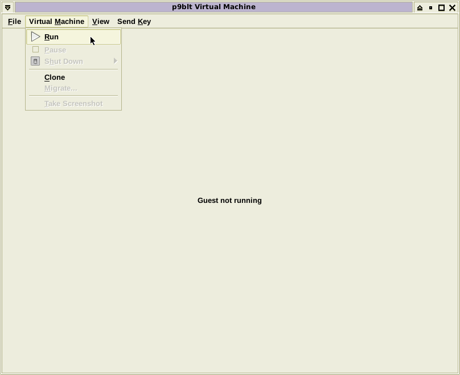Open the Send Key menu
Screen dimensions: 460x375
pyautogui.click(x=134, y=22)
